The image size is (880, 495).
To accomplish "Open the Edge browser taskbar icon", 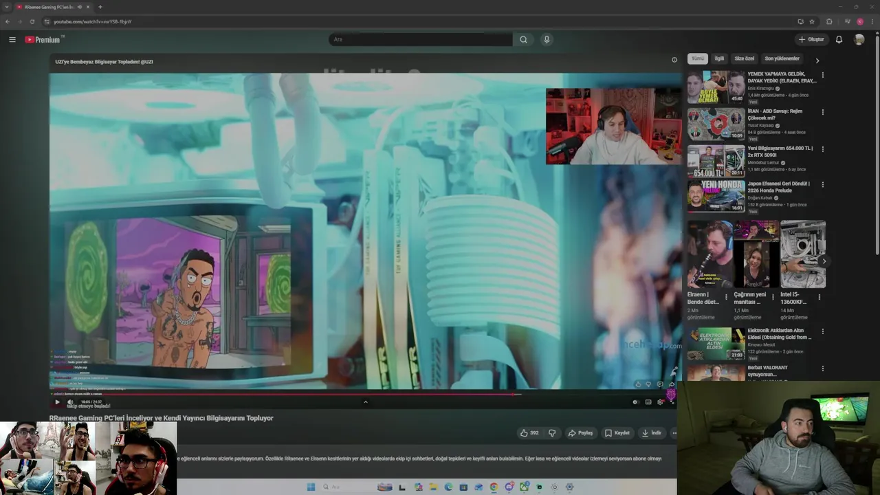I will coord(448,487).
